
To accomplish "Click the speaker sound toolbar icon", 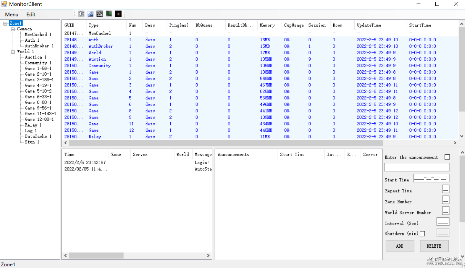I will click(81, 14).
